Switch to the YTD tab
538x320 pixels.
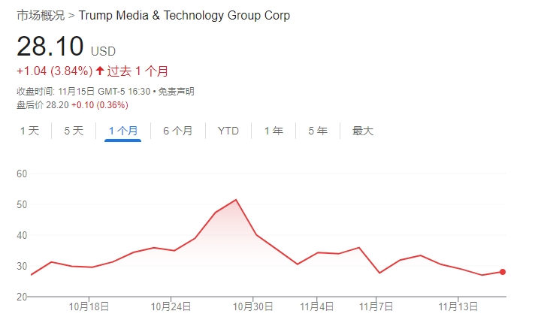pyautogui.click(x=228, y=131)
